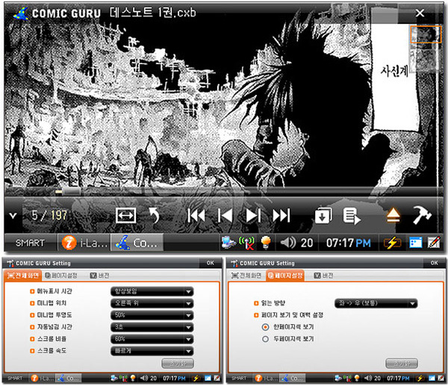Click the Comic Guru wizard-hat logo
This screenshot has height=386, width=448.
[x=21, y=13]
